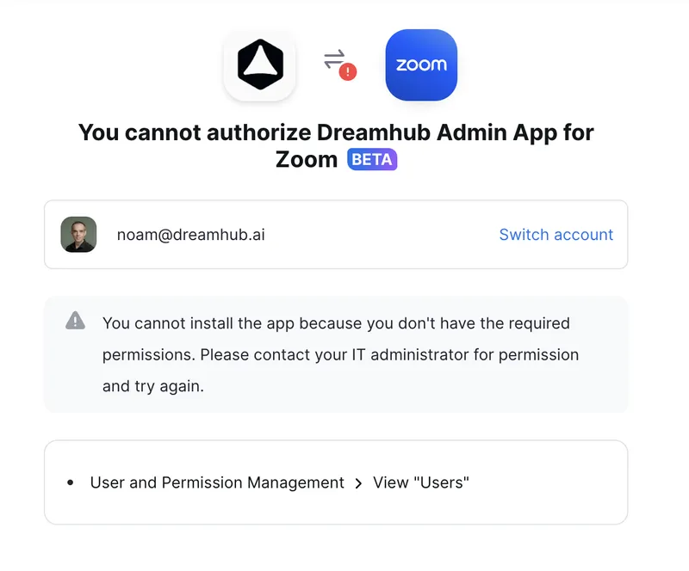
Task: Click the bullet point before the permission entry
Action: coord(71,482)
